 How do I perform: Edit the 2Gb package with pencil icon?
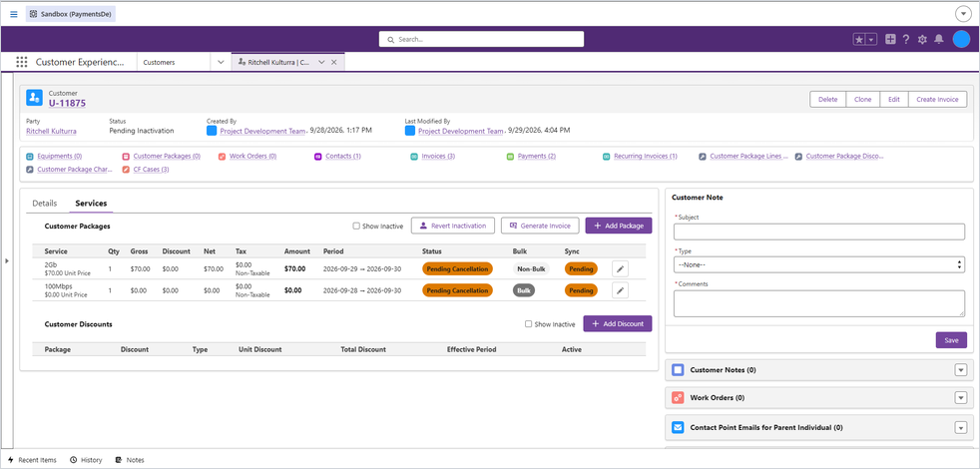(x=620, y=268)
